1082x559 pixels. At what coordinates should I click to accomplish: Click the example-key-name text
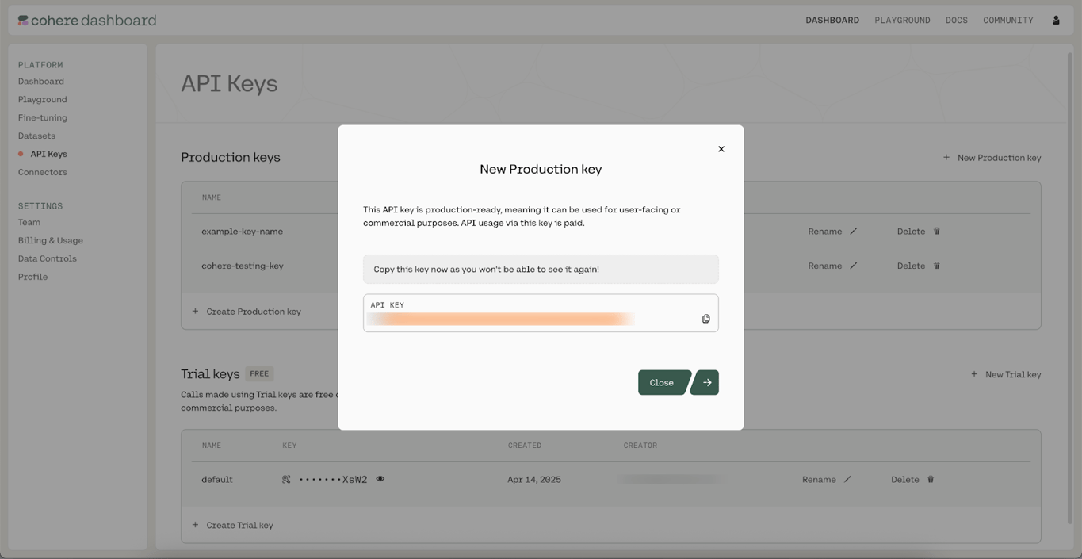242,232
